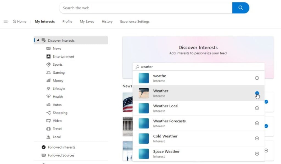
Task: Click the Local map pin icon
Action: 48,137
